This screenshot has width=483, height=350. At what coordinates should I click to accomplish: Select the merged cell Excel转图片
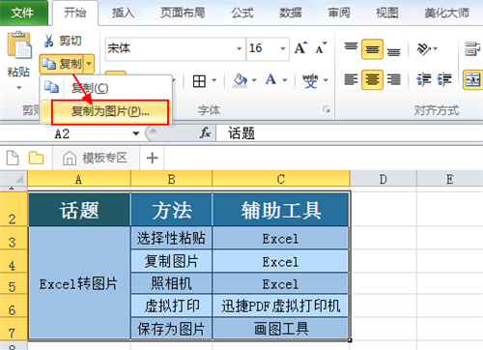coord(79,282)
